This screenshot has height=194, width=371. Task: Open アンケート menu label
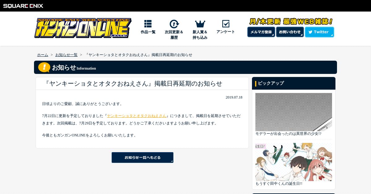[x=226, y=32]
